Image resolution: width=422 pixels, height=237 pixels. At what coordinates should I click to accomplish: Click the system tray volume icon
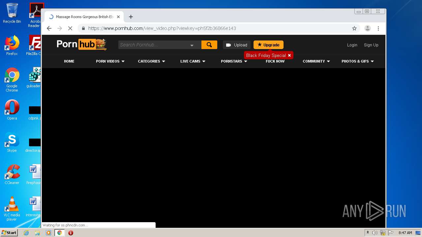click(x=375, y=233)
